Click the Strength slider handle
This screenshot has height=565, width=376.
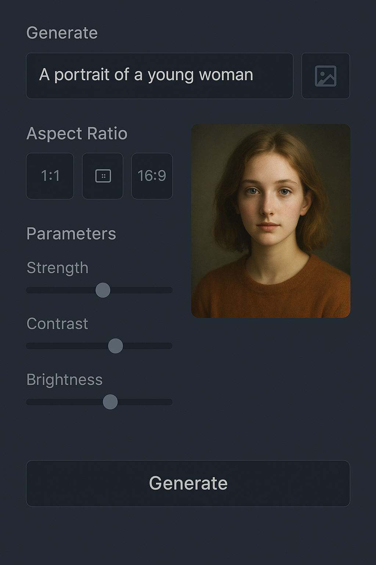103,290
